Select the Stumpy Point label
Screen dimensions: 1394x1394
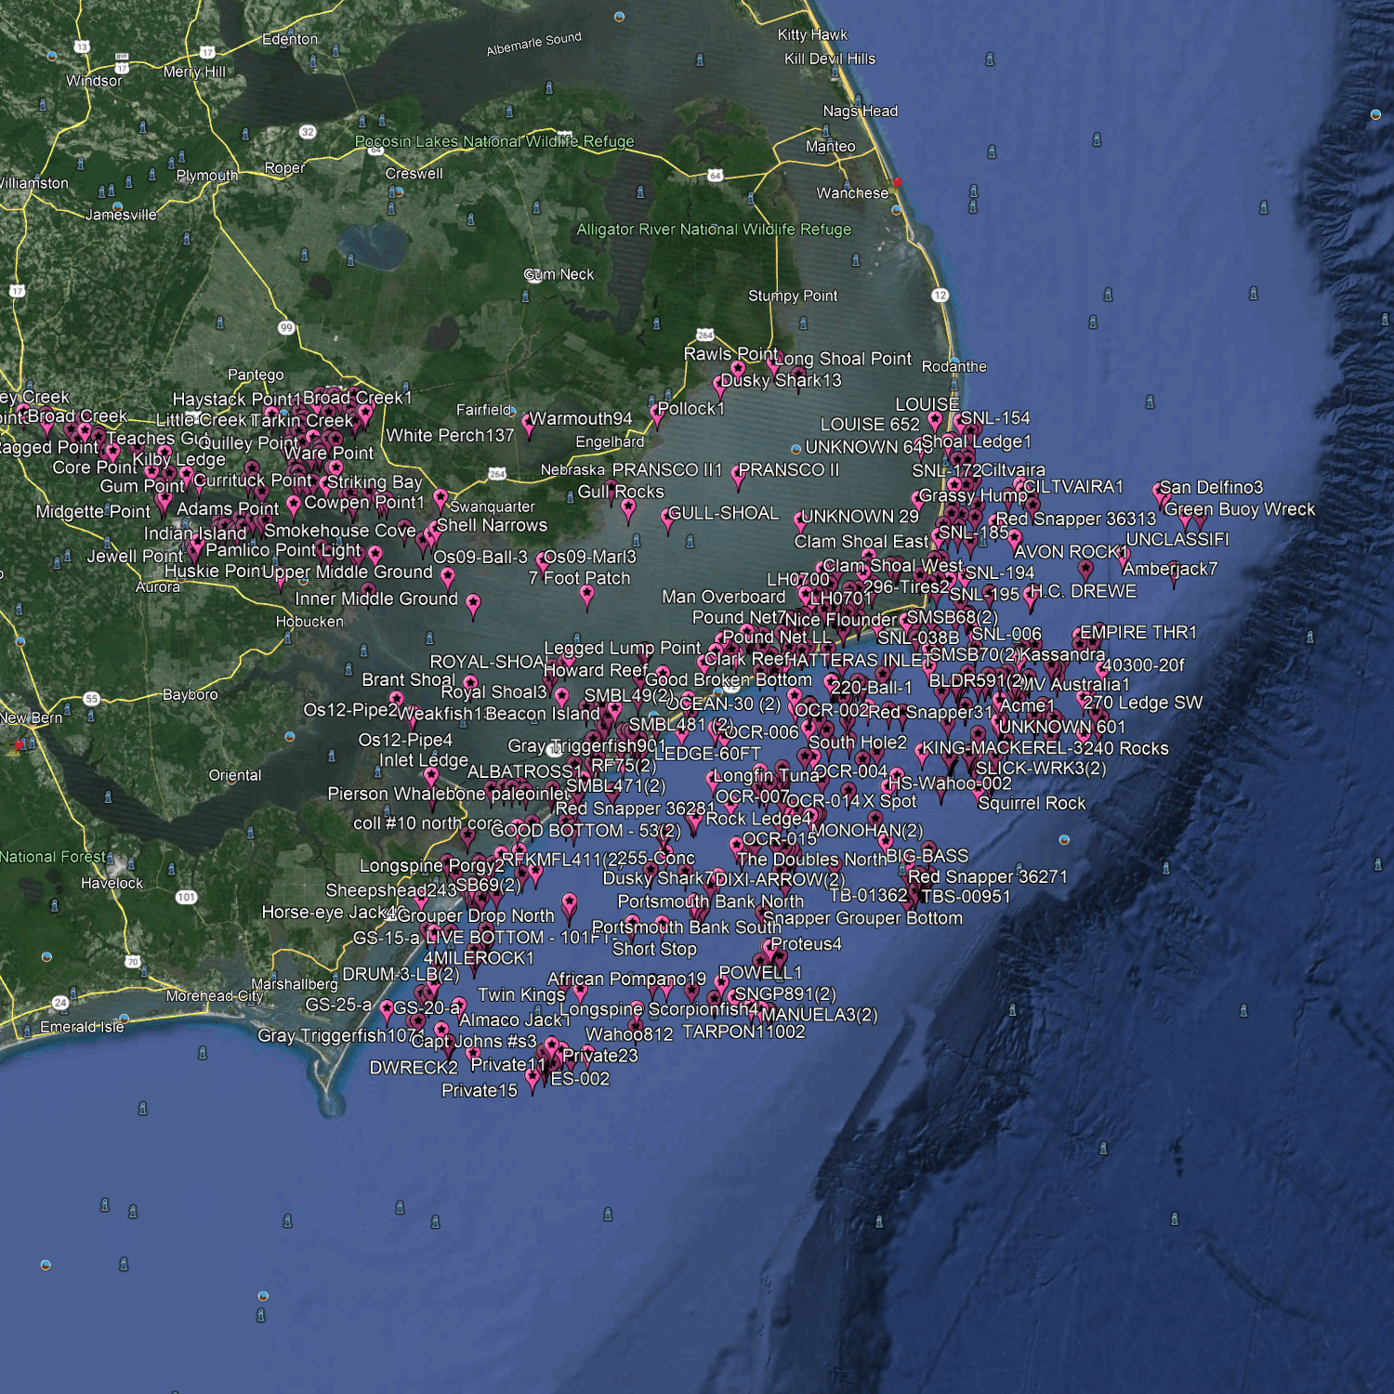coord(793,296)
